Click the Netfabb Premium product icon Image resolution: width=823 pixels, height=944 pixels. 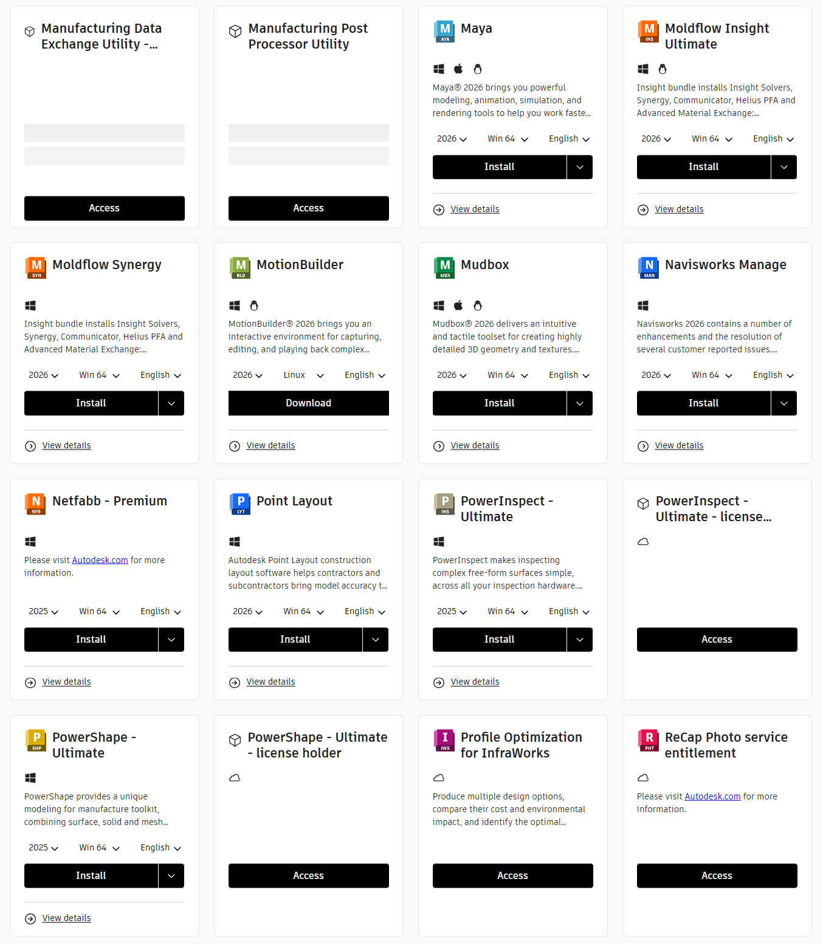tap(36, 504)
